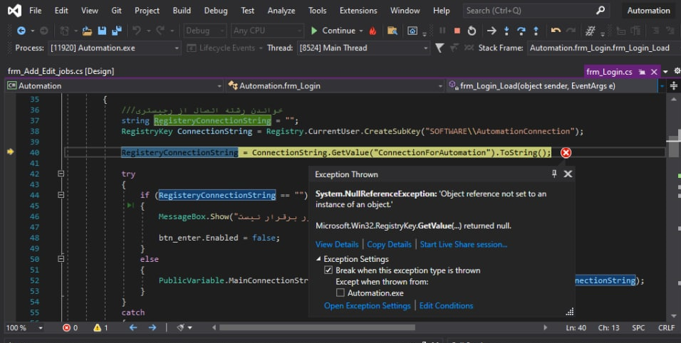The height and width of the screenshot is (343, 681).
Task: Click the code cleanup brush icon
Action: click(x=181, y=328)
